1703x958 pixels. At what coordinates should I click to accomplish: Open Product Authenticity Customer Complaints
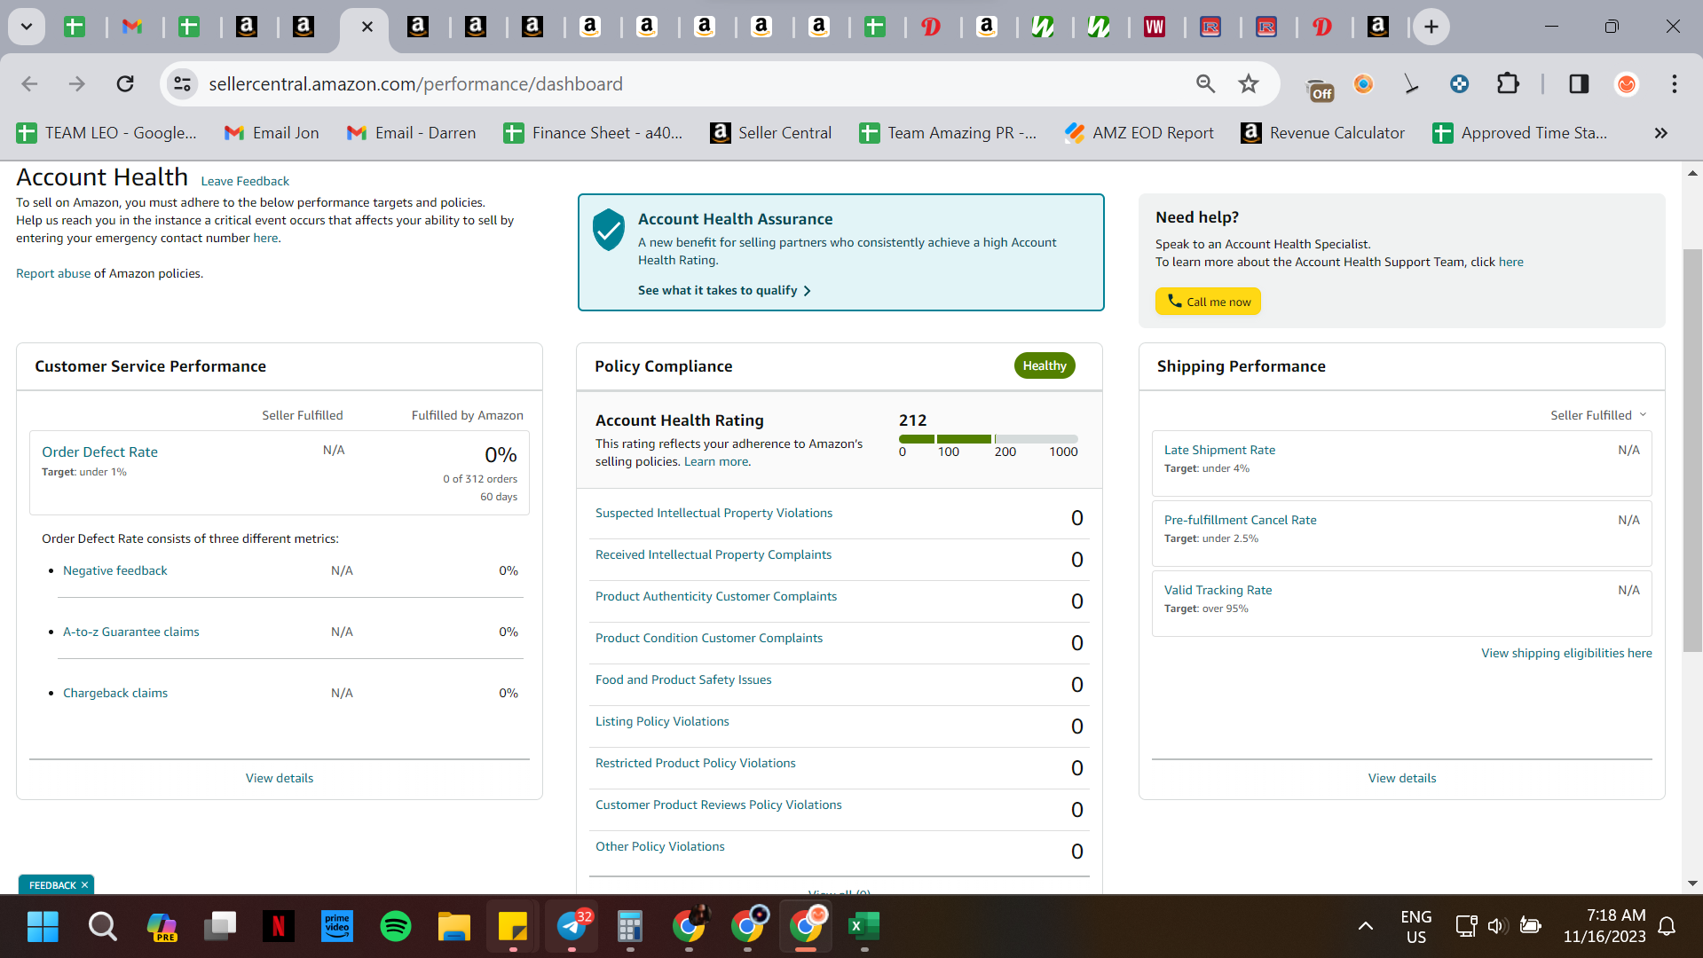(x=716, y=596)
